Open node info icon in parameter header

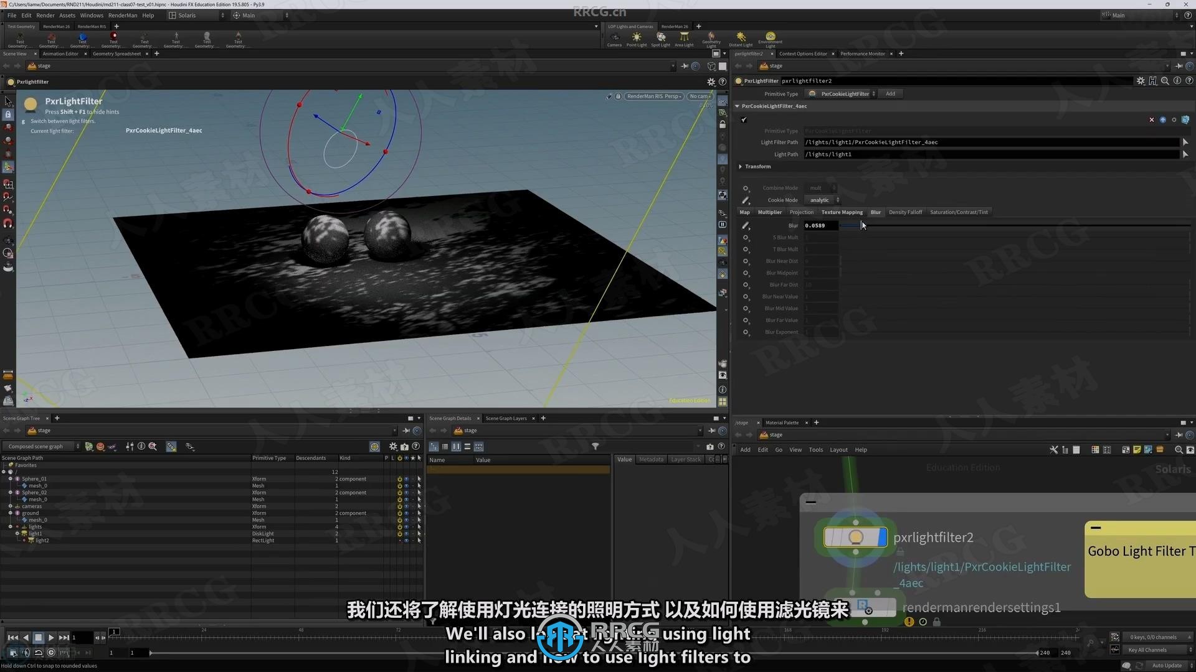(1177, 81)
